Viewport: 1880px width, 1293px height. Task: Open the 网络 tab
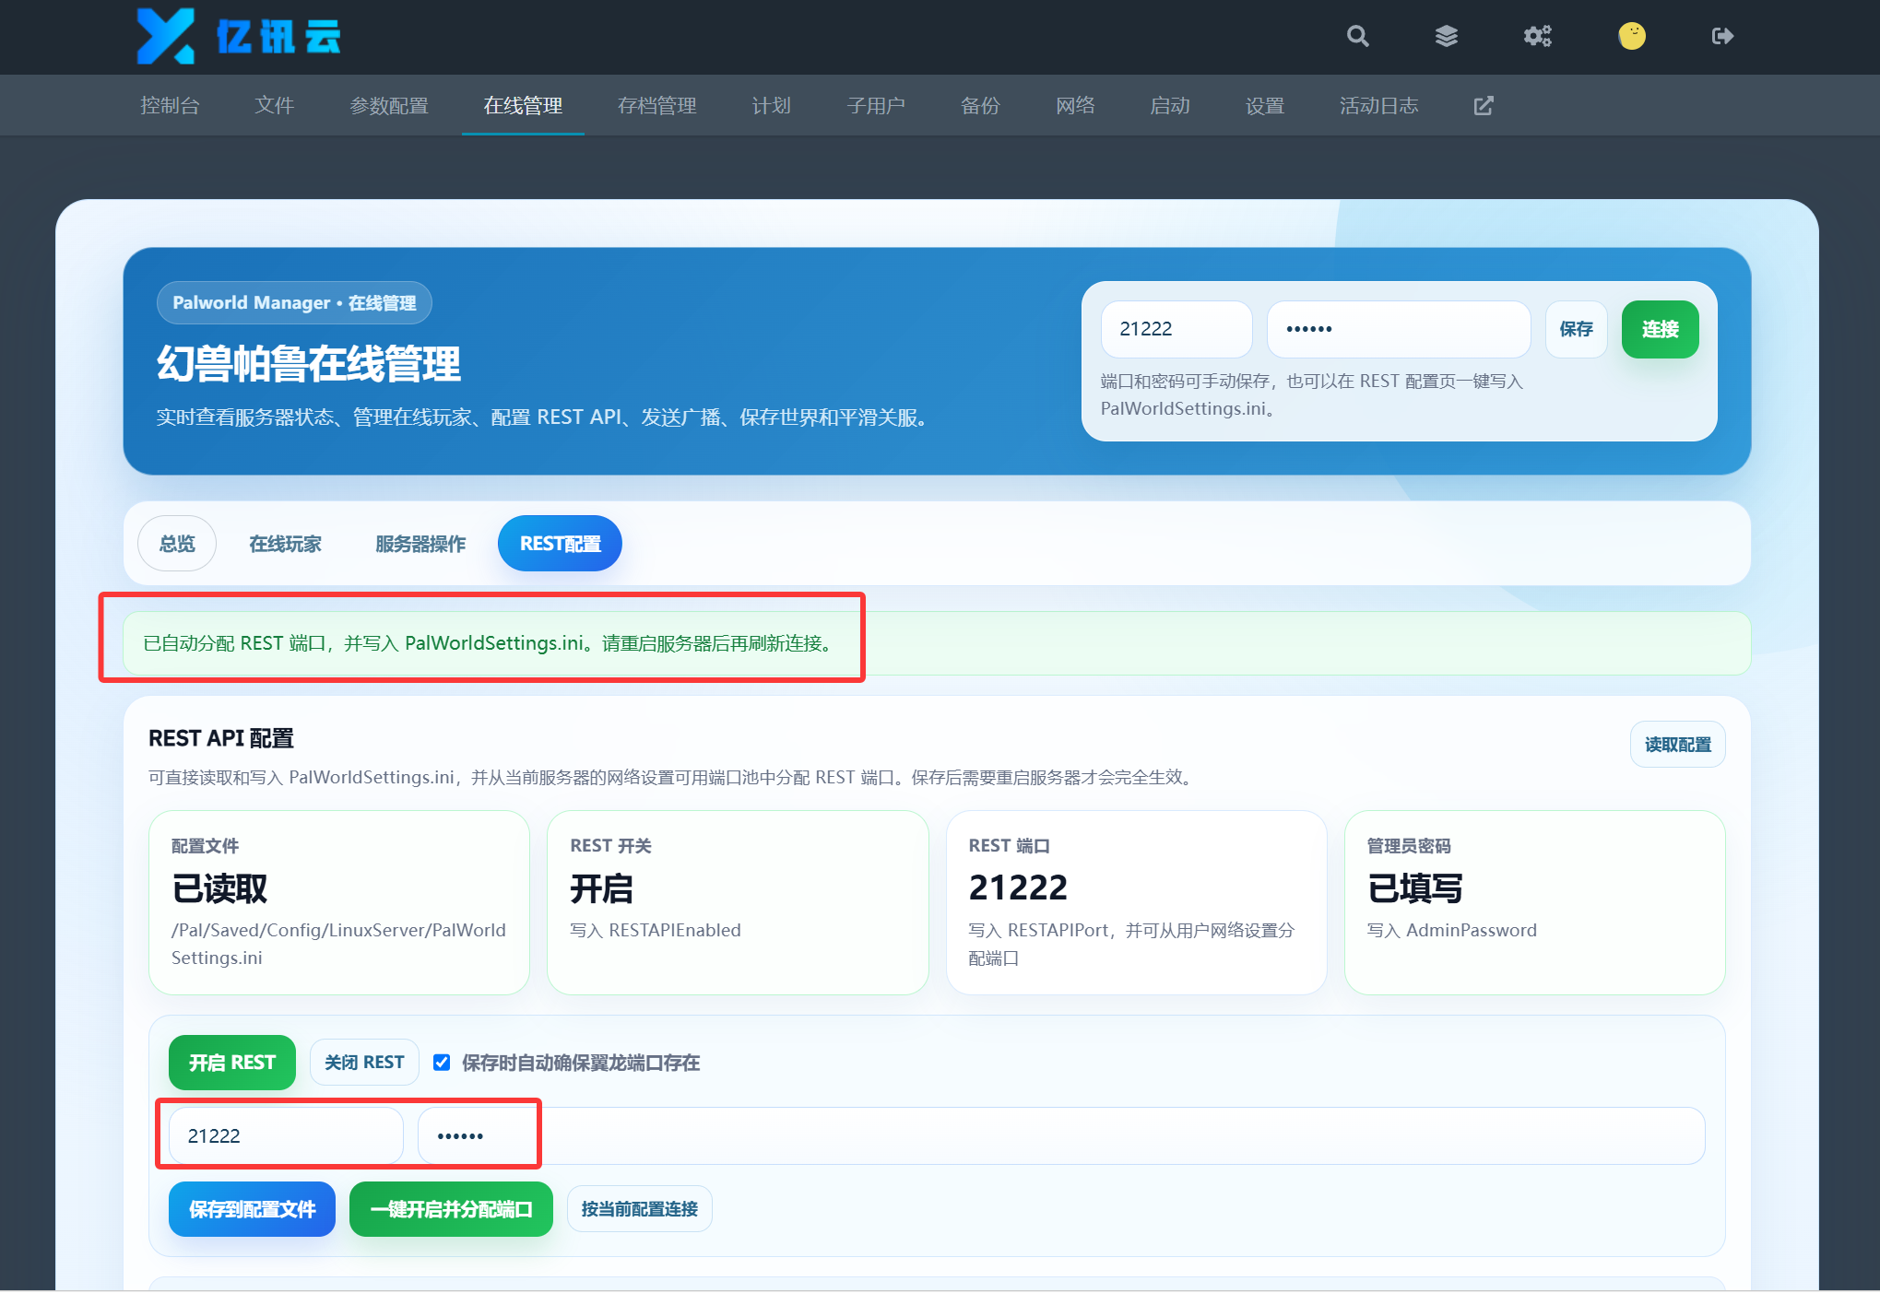click(x=1075, y=106)
